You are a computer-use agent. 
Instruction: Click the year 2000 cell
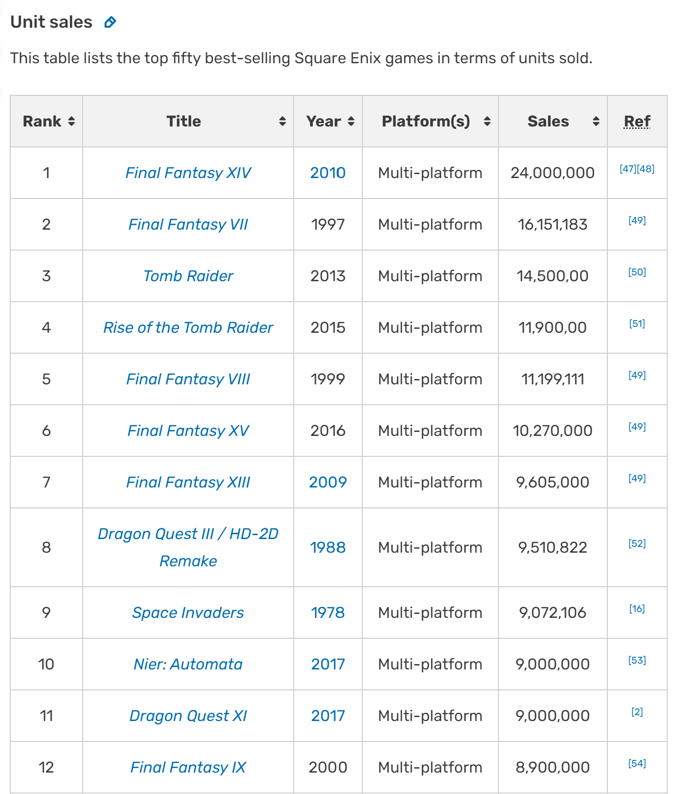point(328,767)
